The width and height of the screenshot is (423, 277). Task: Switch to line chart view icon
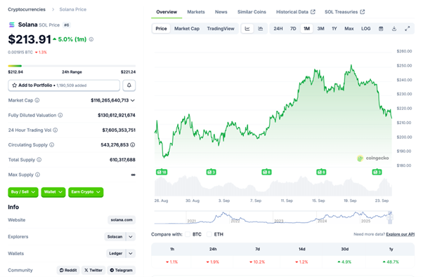[247, 29]
